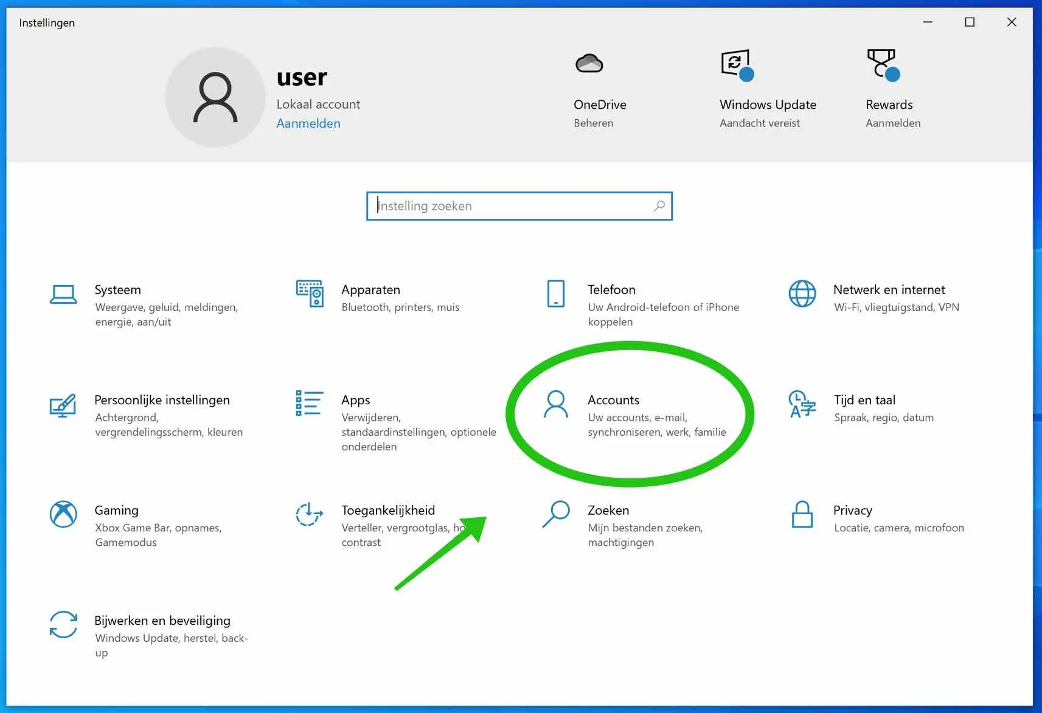Click 'Spraak, regio, datum' description
The image size is (1042, 713).
click(883, 418)
